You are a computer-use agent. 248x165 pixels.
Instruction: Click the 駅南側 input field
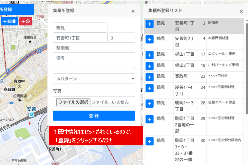click(x=94, y=48)
